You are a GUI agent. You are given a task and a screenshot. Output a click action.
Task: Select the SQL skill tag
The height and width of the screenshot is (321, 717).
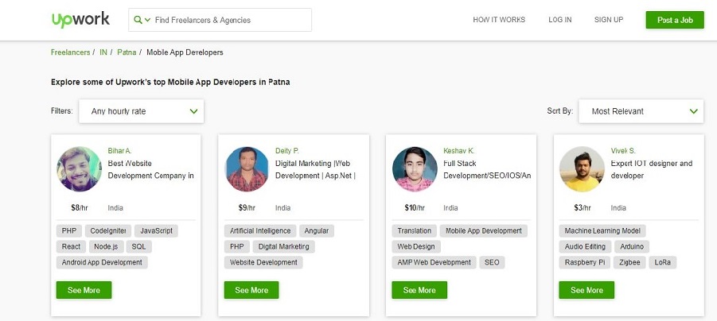tap(139, 246)
